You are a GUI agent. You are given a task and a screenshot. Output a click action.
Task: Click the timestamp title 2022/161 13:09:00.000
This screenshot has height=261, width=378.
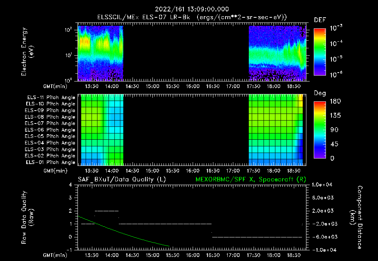tap(192, 9)
